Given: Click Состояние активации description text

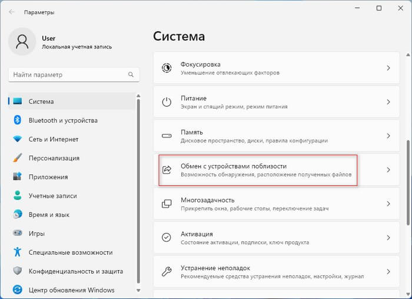Looking at the screenshot, I should [x=245, y=242].
